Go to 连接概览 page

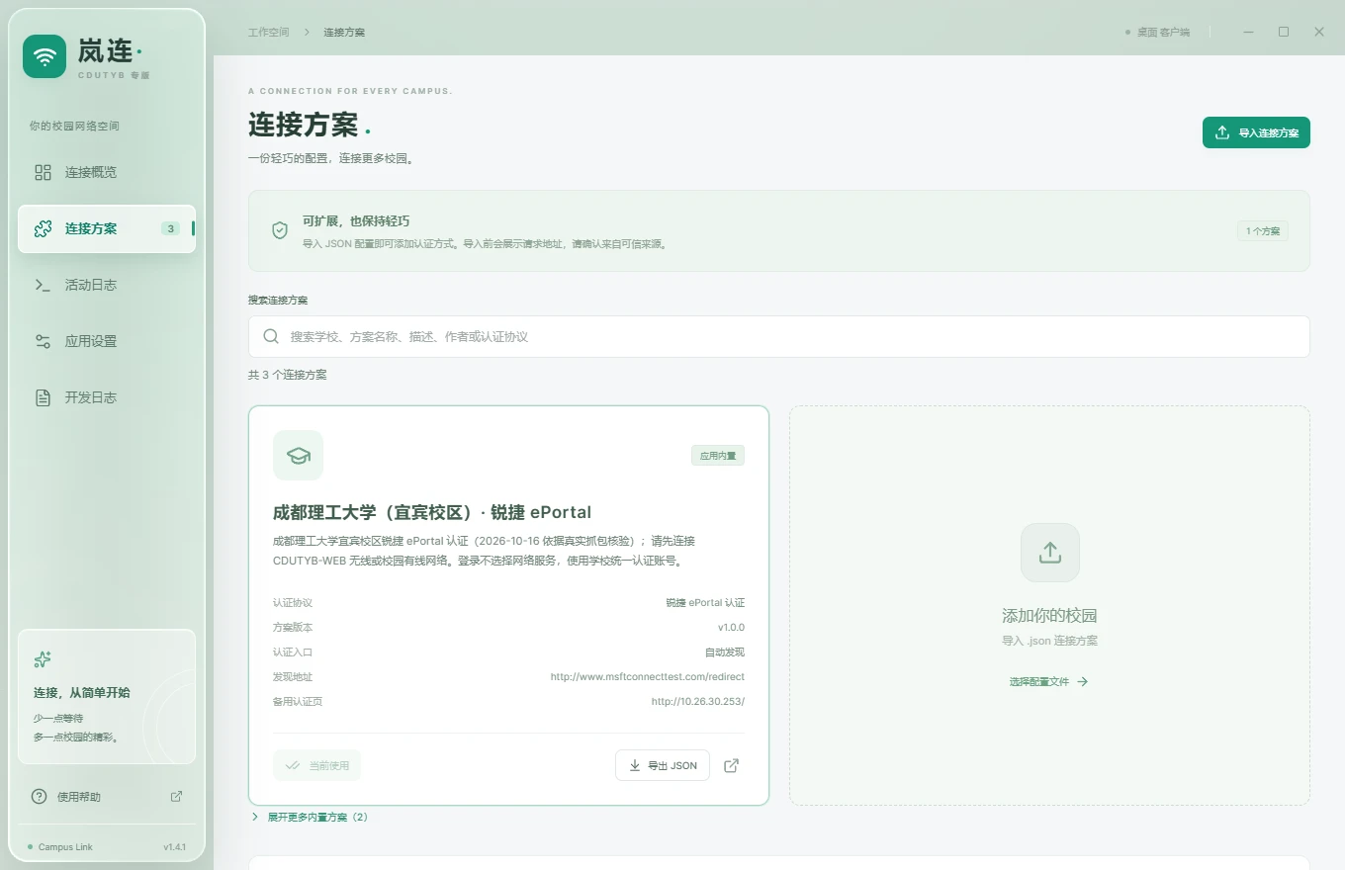tap(107, 173)
